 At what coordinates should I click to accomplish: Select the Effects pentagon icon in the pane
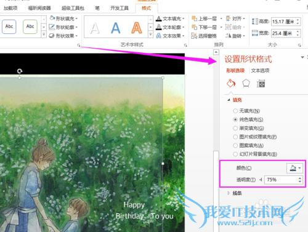tap(246, 84)
